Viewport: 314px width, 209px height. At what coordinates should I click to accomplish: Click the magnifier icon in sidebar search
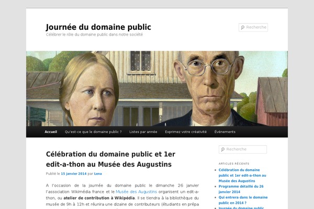click(223, 149)
